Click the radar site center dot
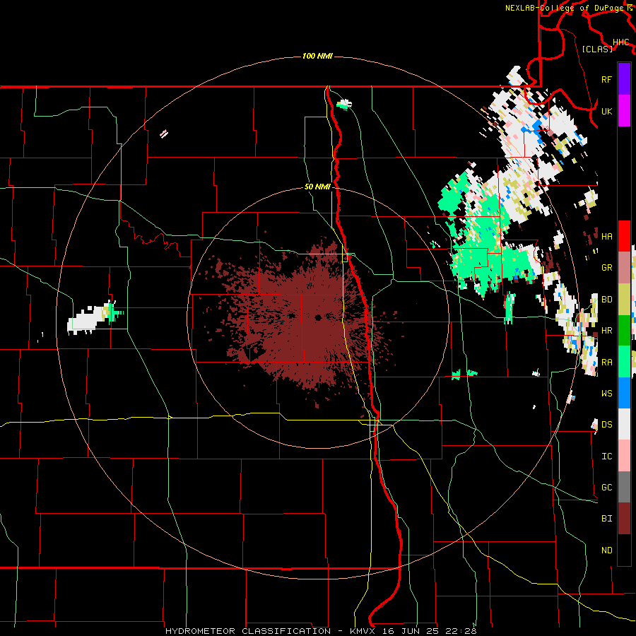This screenshot has width=636, height=636. pos(318,317)
